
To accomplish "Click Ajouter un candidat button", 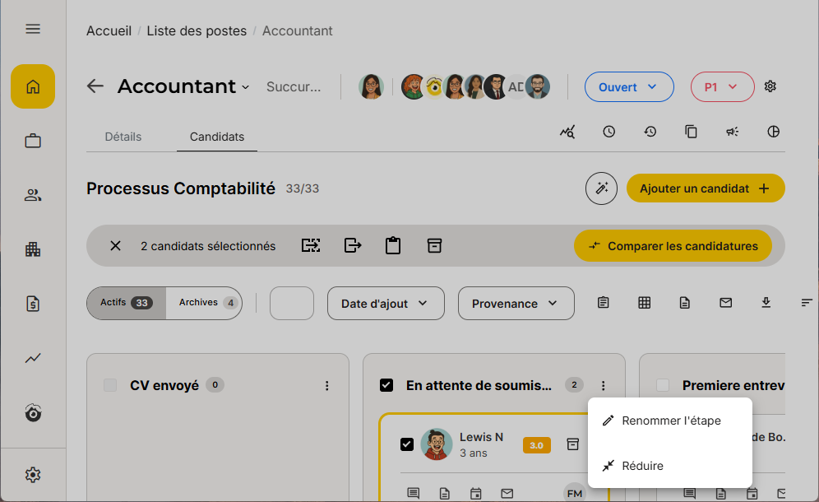I will click(x=706, y=188).
